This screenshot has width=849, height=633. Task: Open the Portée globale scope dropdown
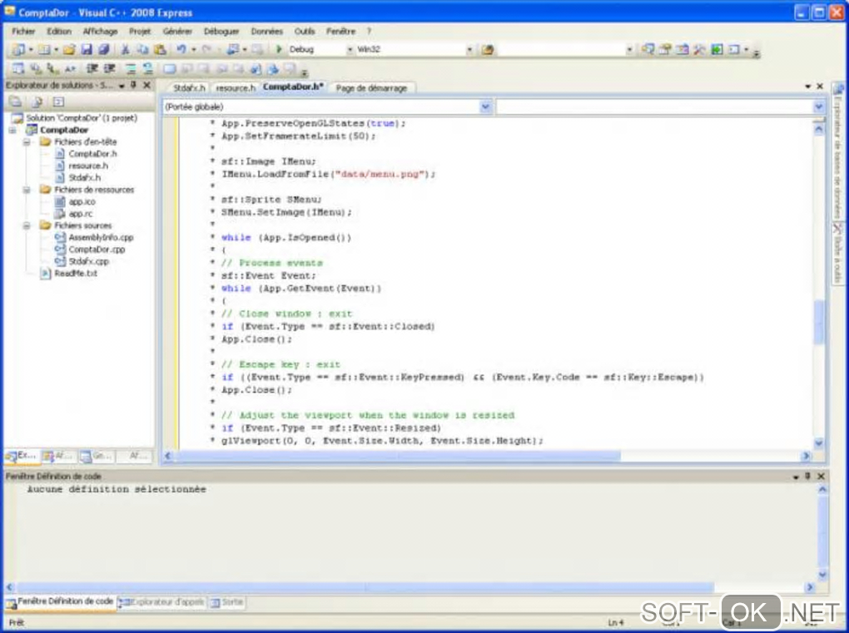485,107
